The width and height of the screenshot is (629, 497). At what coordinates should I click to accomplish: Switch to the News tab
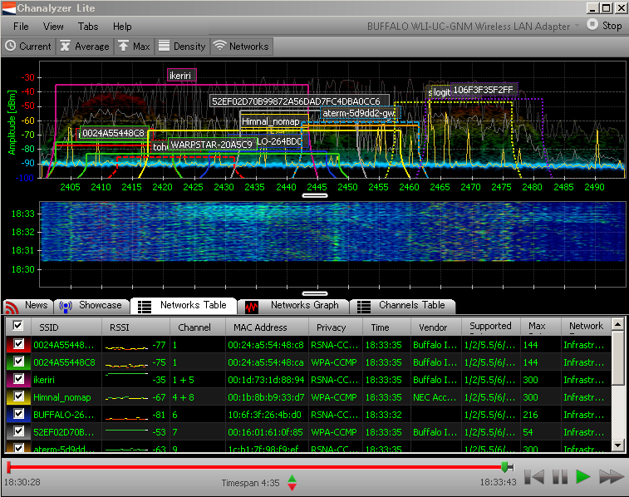tap(28, 306)
